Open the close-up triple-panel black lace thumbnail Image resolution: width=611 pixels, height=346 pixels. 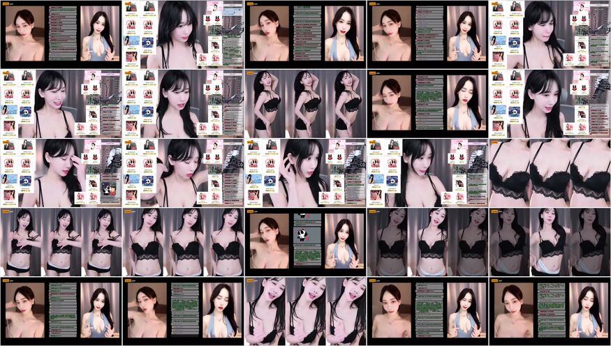[550, 172]
